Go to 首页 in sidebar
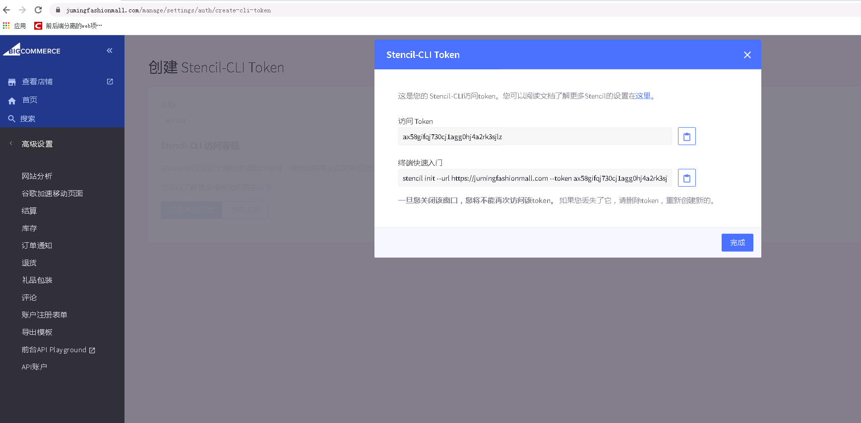 click(x=30, y=100)
